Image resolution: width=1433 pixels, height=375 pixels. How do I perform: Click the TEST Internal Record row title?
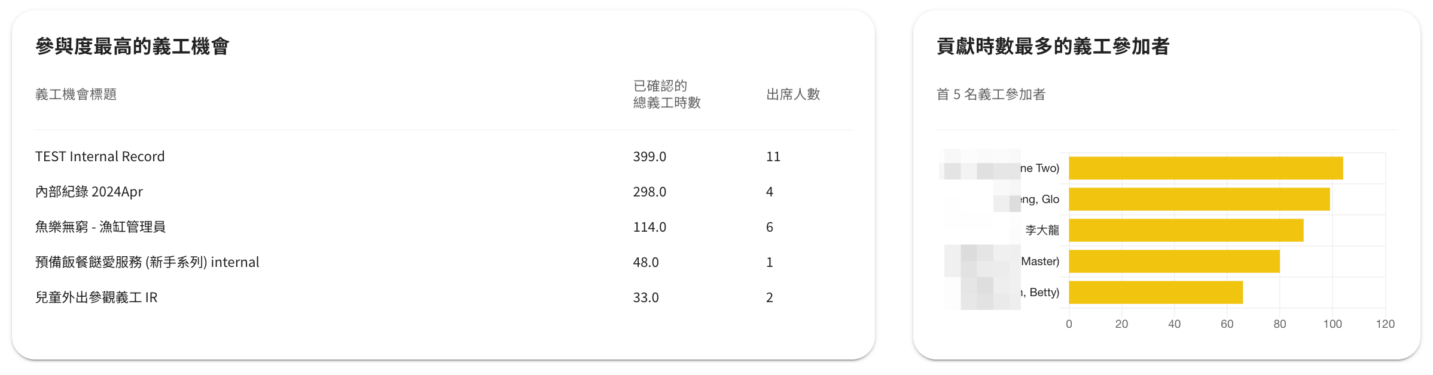coord(100,156)
